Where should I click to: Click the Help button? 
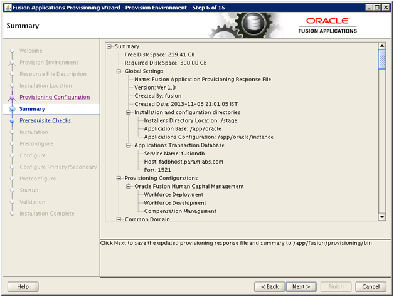23,286
